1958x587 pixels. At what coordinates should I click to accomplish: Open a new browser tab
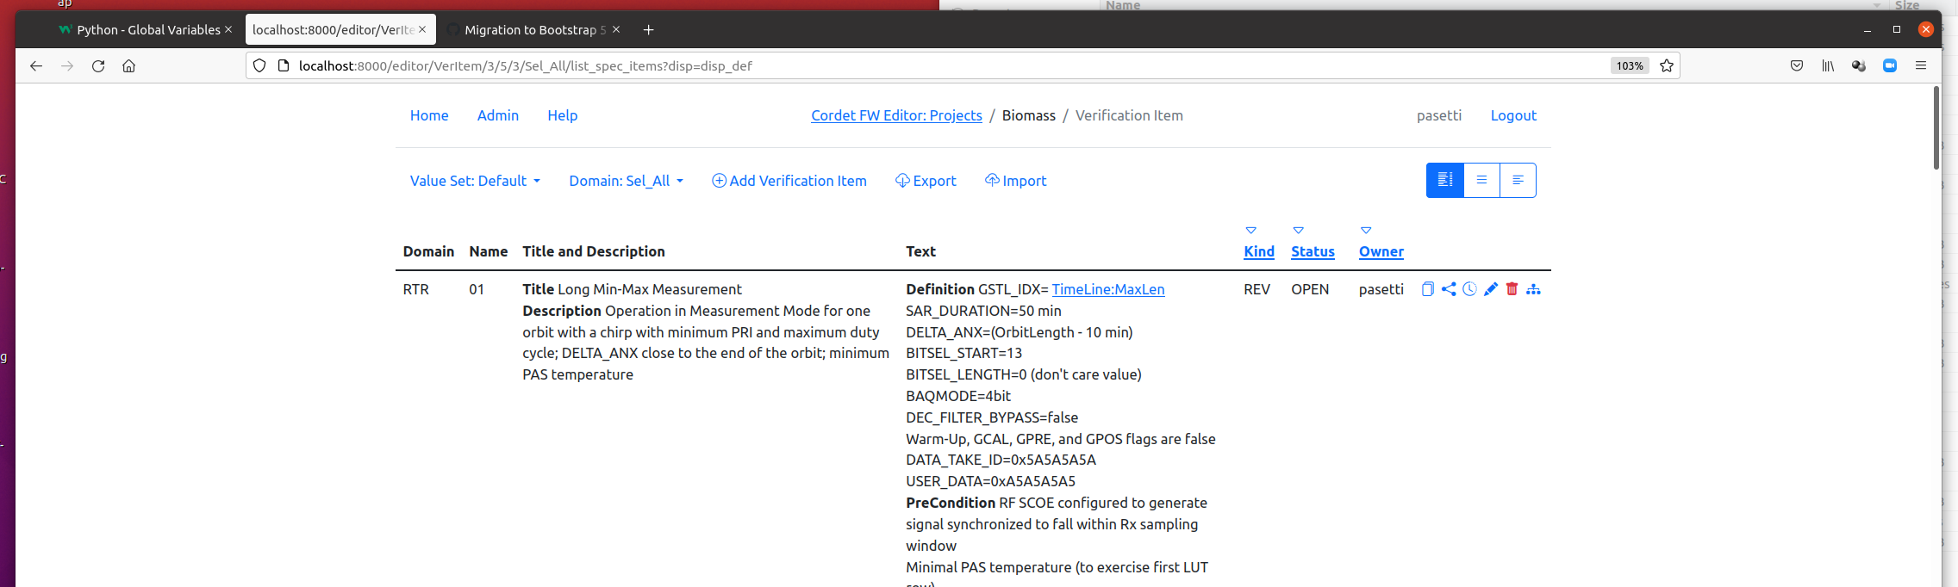point(649,29)
